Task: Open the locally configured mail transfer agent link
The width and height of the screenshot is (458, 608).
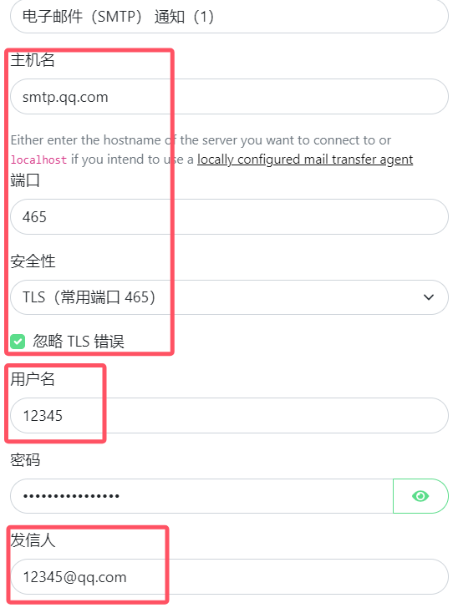Action: coord(305,160)
